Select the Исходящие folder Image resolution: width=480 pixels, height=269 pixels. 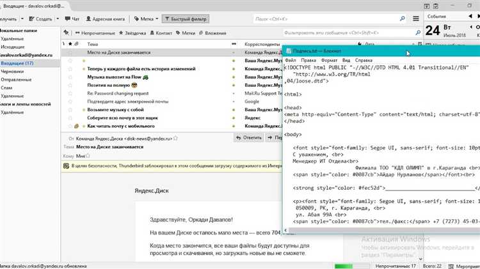13,47
